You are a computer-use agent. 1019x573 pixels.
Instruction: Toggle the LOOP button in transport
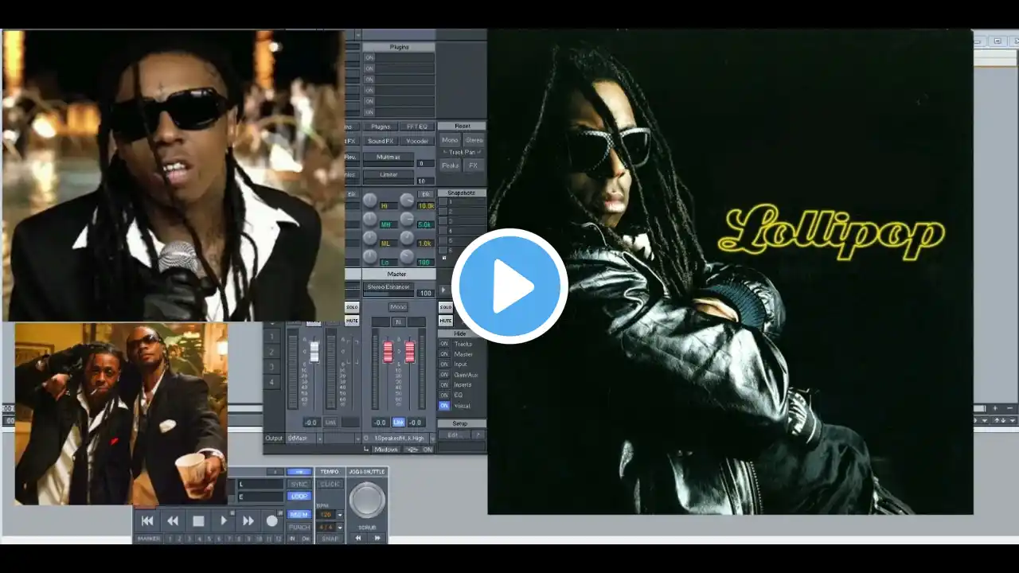click(x=299, y=496)
